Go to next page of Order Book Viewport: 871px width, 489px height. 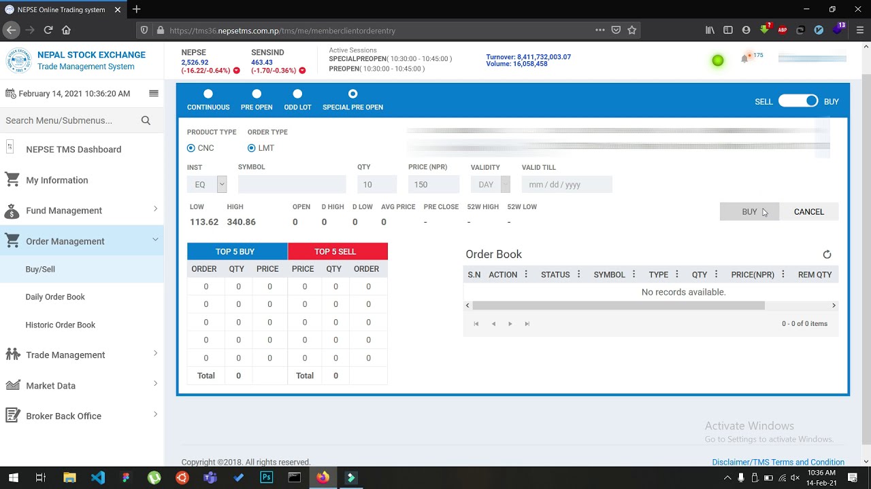[x=510, y=324]
